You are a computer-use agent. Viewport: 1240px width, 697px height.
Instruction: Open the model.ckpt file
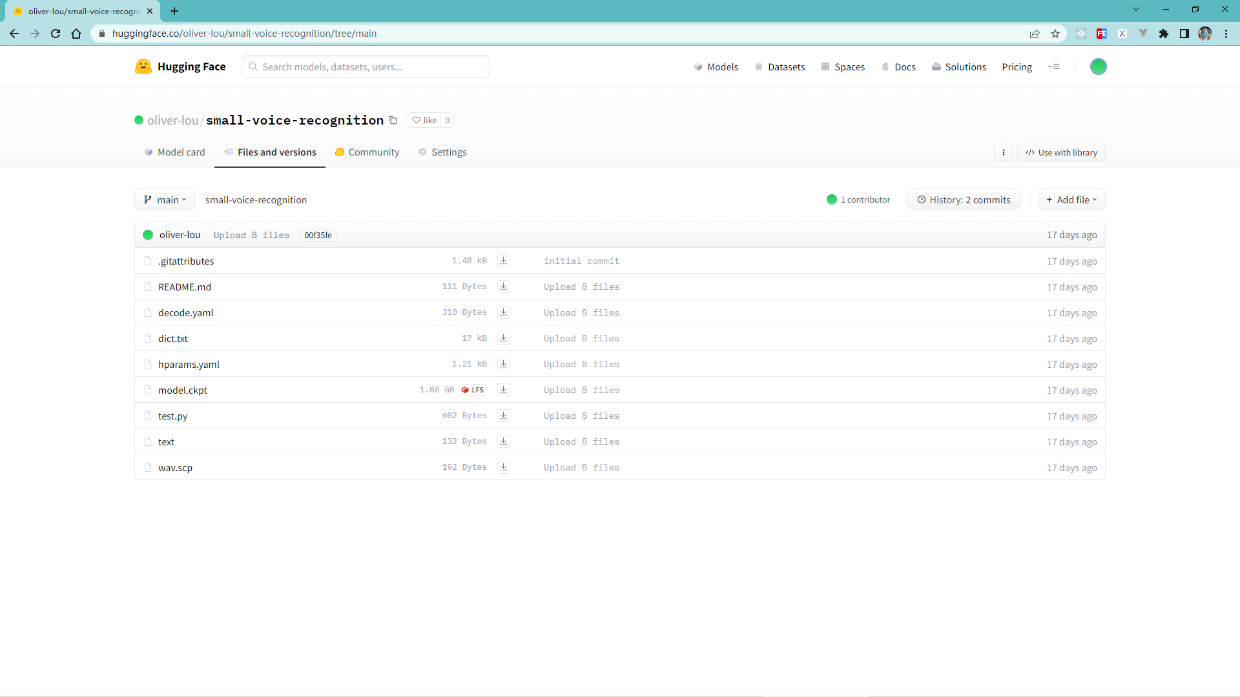(183, 390)
